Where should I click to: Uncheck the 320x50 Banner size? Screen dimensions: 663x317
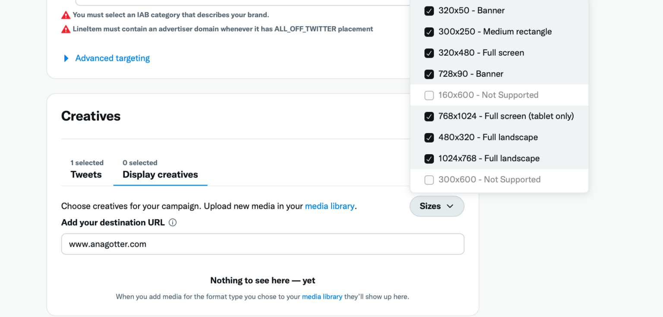coord(429,11)
